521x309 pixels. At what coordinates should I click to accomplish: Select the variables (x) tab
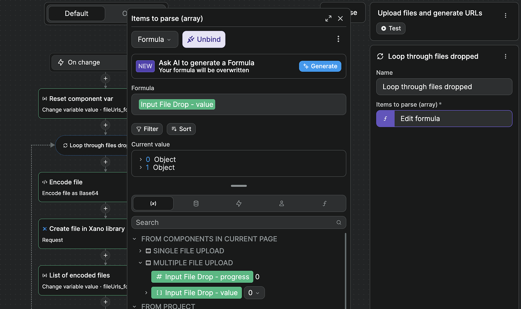tap(153, 204)
